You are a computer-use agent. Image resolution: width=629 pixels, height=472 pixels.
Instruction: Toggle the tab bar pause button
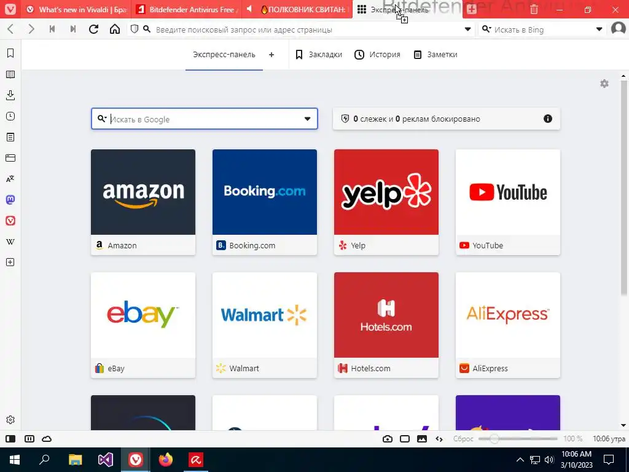coord(29,439)
